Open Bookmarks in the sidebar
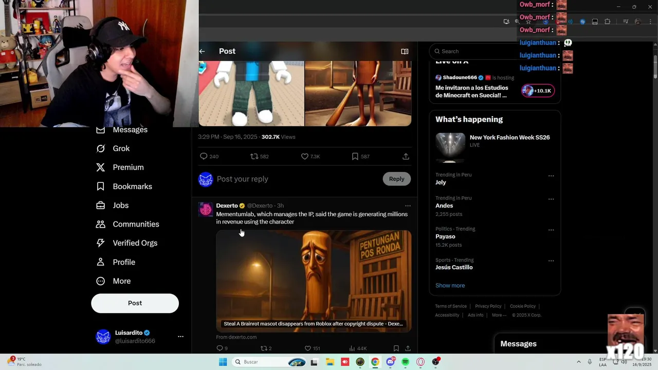The image size is (658, 370). pos(124,187)
